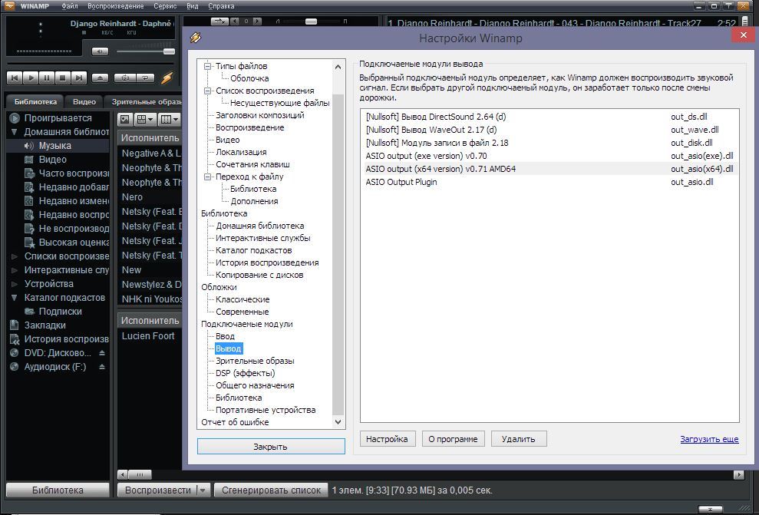The width and height of the screenshot is (759, 515).
Task: Adjust the balance slider
Action: (311, 21)
